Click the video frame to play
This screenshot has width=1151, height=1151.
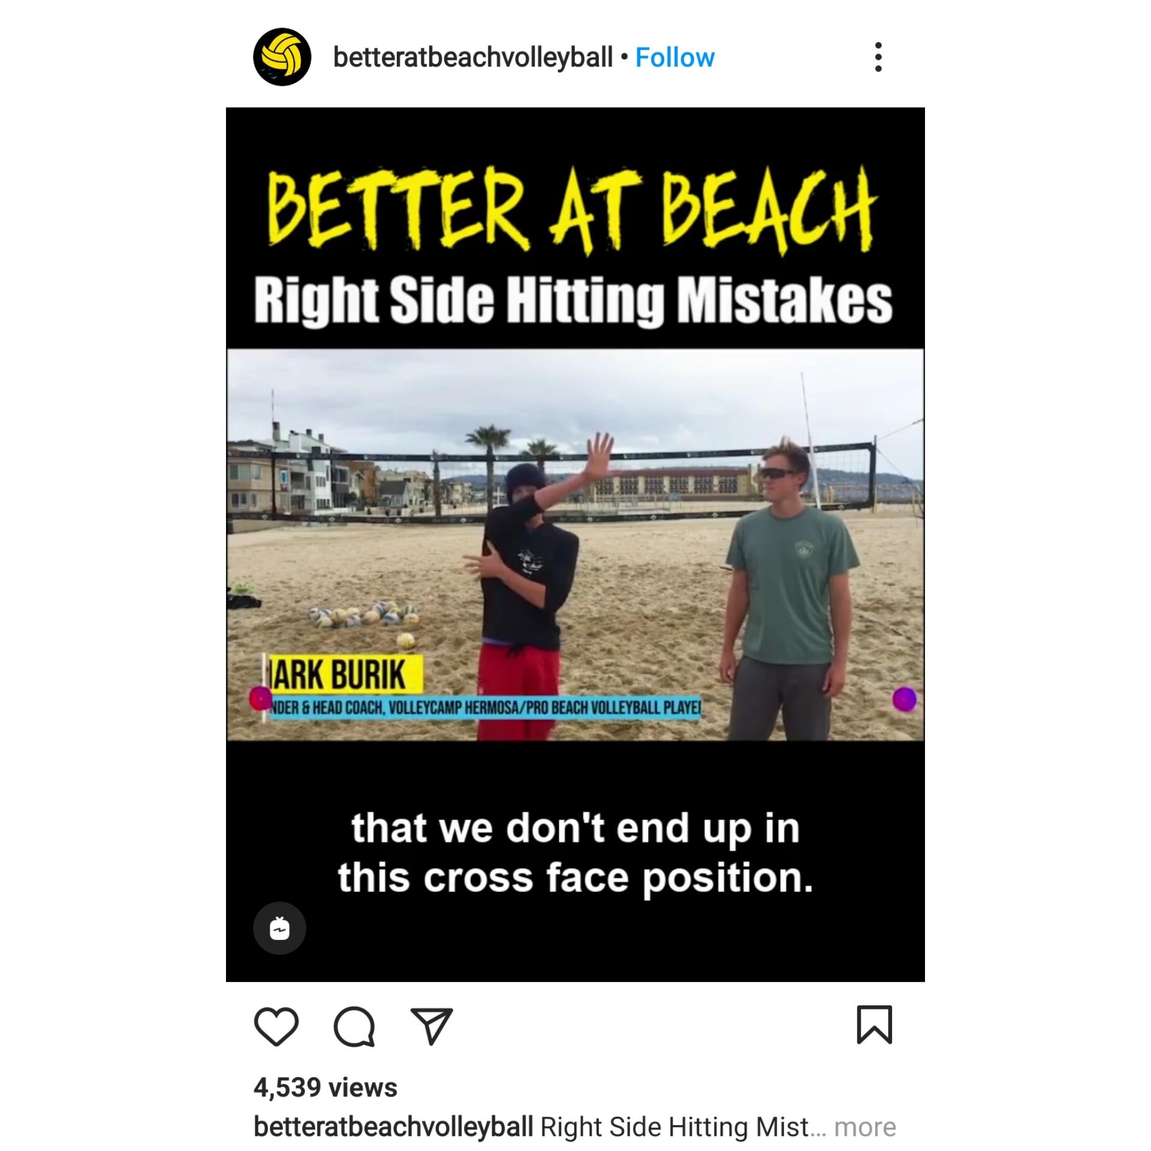point(575,545)
